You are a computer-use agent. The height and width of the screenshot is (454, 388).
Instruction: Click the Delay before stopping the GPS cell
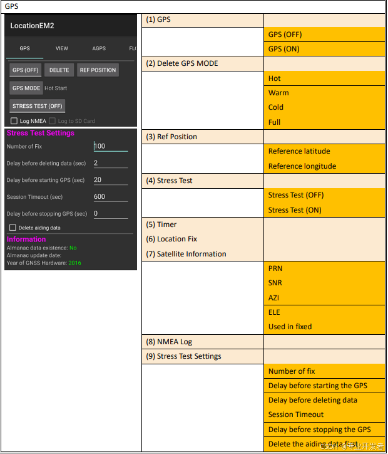[324, 430]
